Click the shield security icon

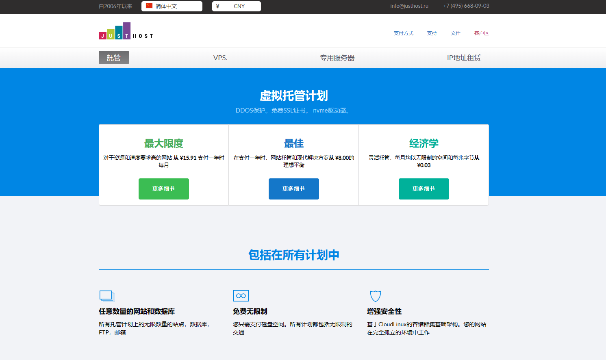375,296
